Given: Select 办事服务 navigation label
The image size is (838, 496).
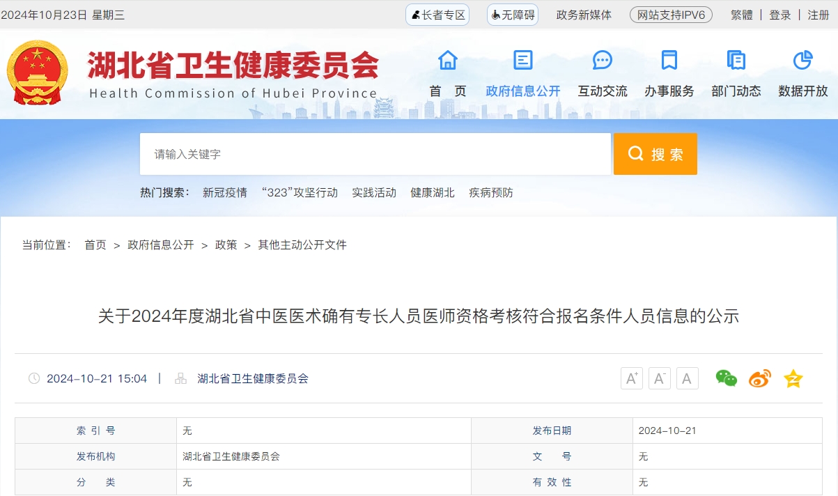Looking at the screenshot, I should pyautogui.click(x=669, y=91).
